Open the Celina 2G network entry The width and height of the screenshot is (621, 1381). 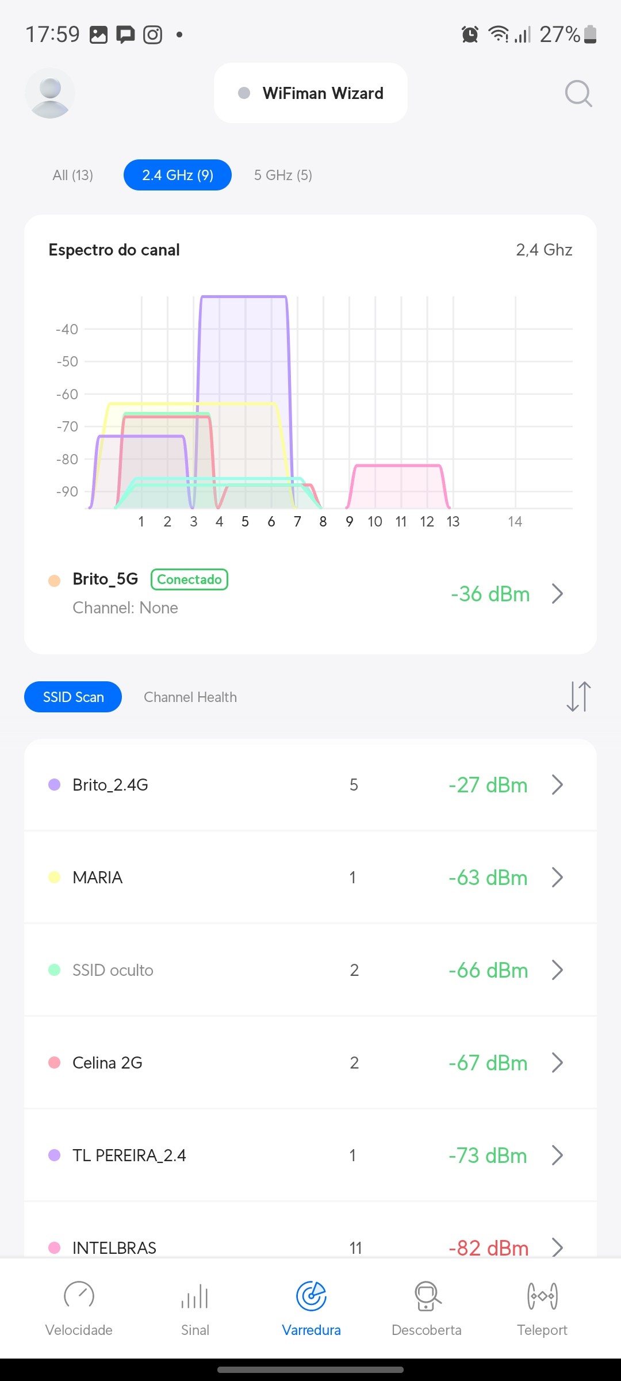pos(108,1063)
